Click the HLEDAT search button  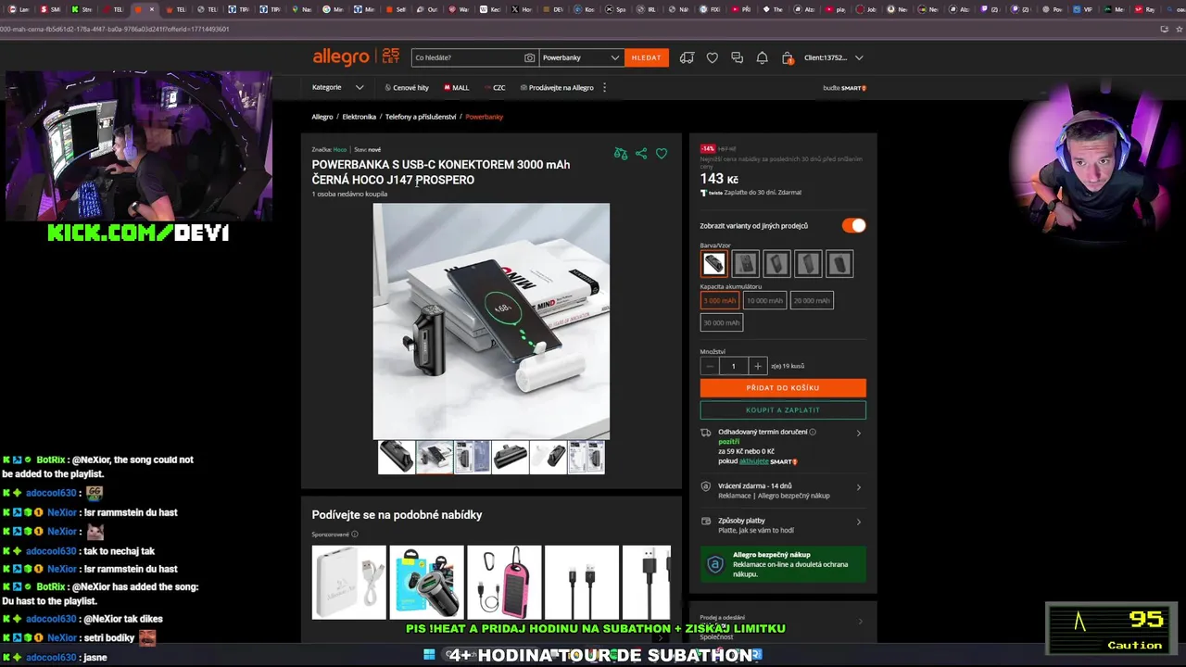(646, 57)
